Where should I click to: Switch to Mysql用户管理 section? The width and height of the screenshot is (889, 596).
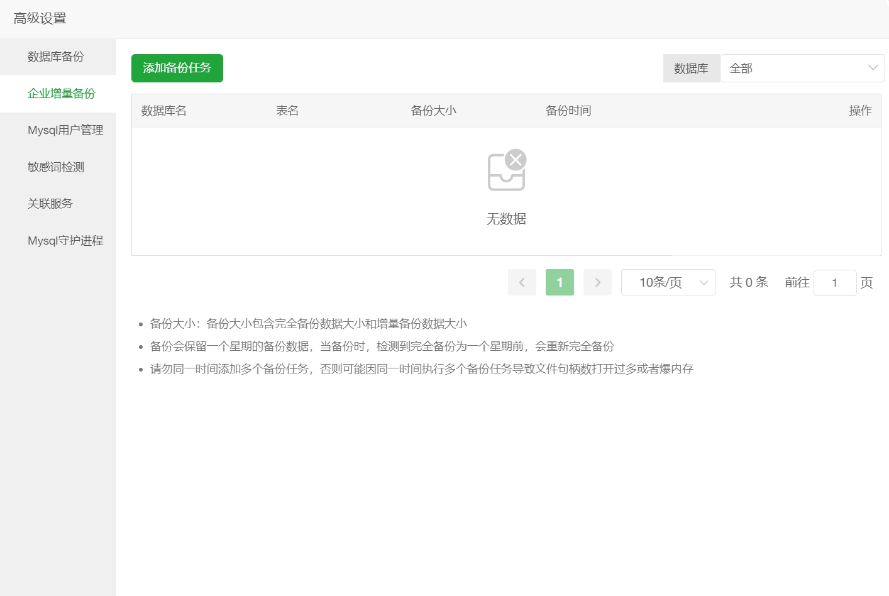pyautogui.click(x=65, y=130)
